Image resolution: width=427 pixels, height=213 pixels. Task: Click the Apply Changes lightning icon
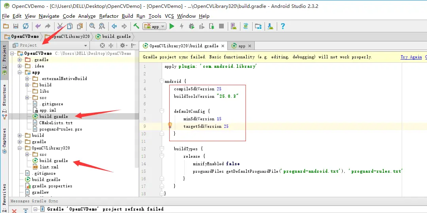[x=181, y=26]
